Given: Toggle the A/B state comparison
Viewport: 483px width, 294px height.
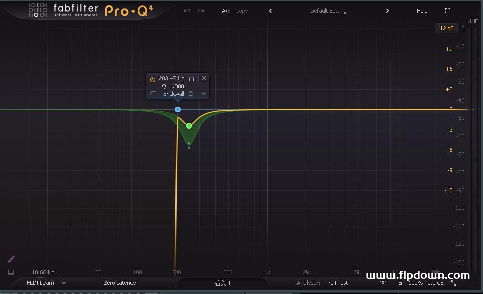Looking at the screenshot, I should click(226, 11).
